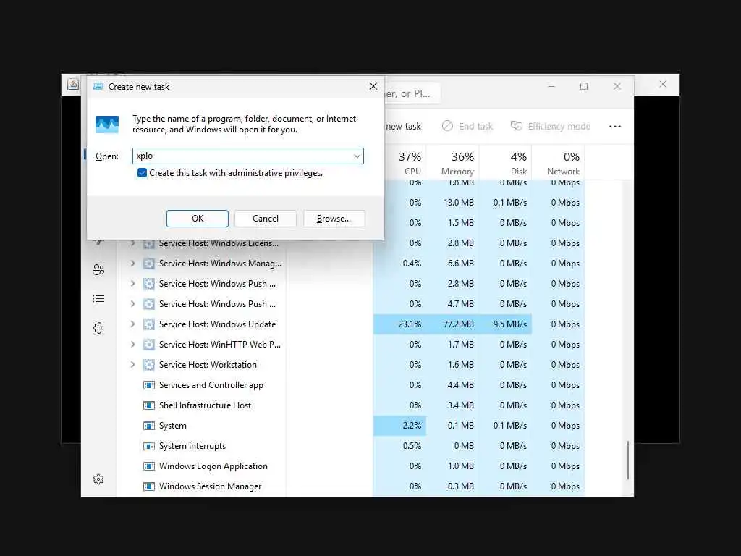Image resolution: width=741 pixels, height=556 pixels.
Task: Click the Windows Update service gear icon
Action: click(149, 324)
